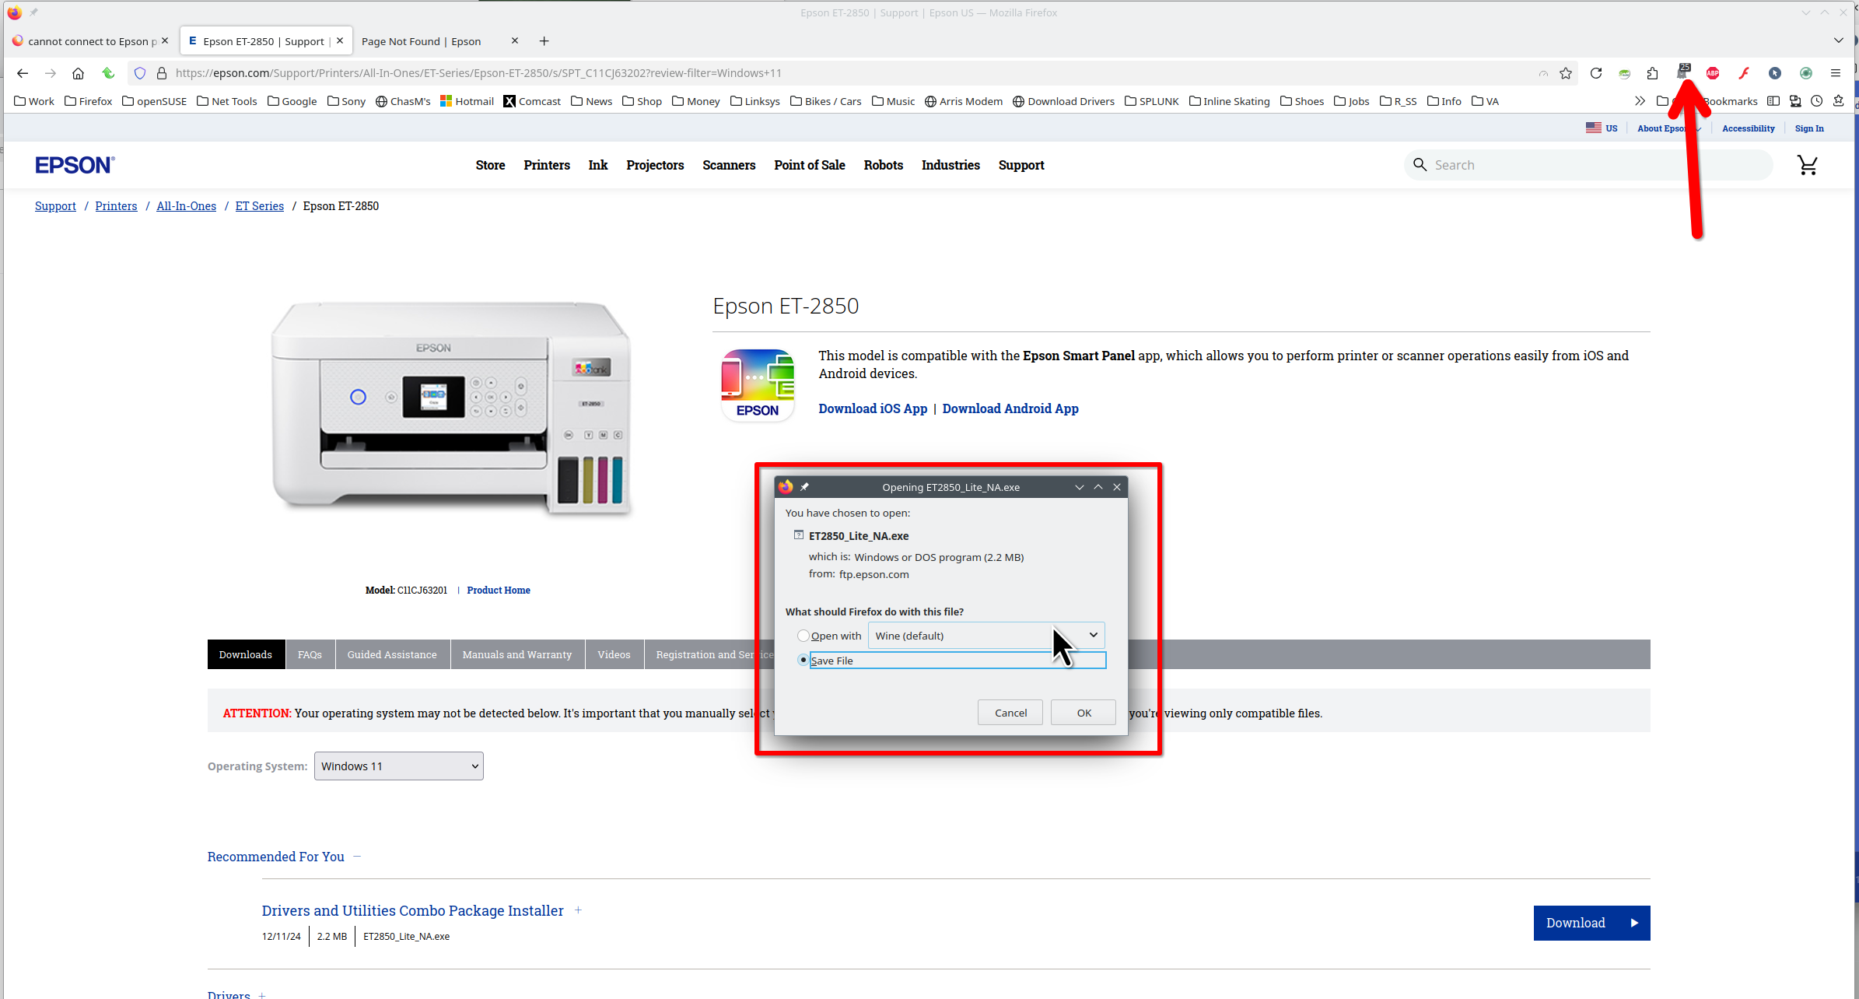This screenshot has width=1859, height=999.
Task: Expand Drivers and Utilities Combo Package details
Action: pos(578,910)
